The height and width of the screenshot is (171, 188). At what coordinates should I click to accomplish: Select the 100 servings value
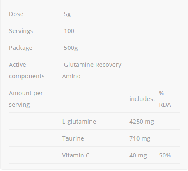(69, 31)
